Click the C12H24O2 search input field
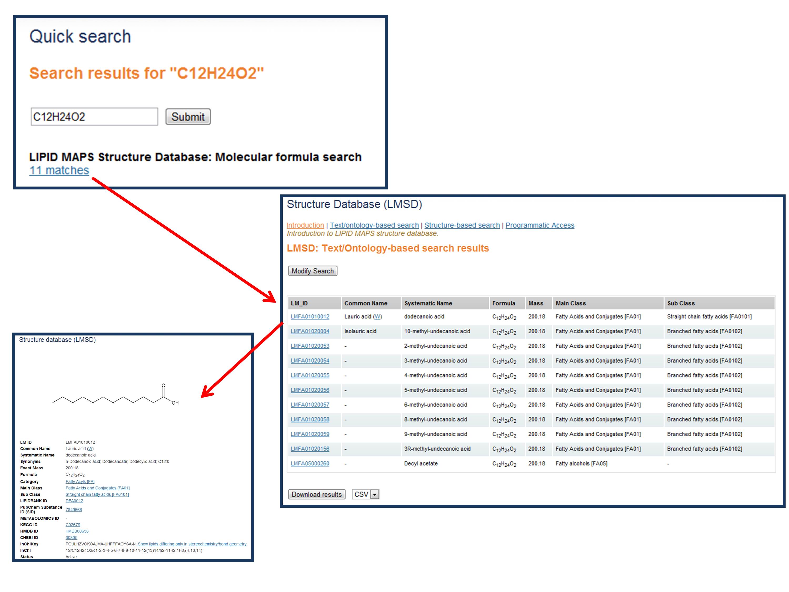Image resolution: width=789 pixels, height=592 pixels. tap(94, 117)
